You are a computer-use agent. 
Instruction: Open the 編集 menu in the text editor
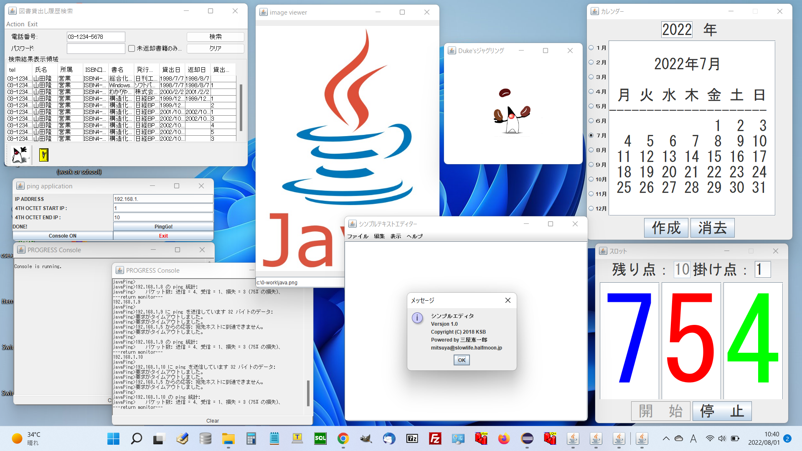(379, 236)
